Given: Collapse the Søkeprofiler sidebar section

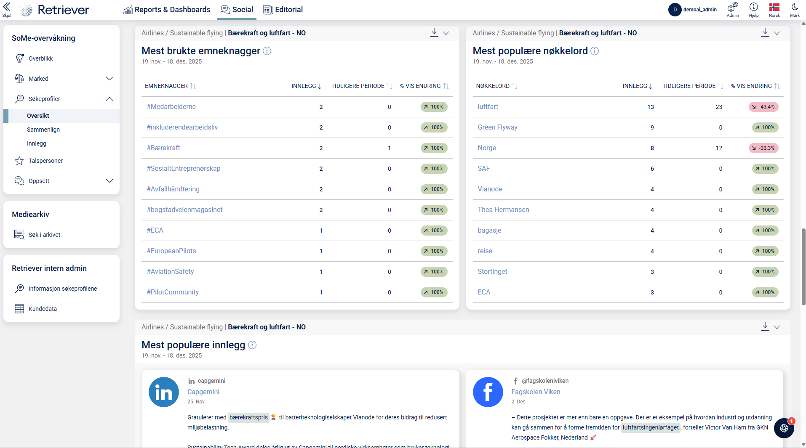Looking at the screenshot, I should tap(109, 99).
